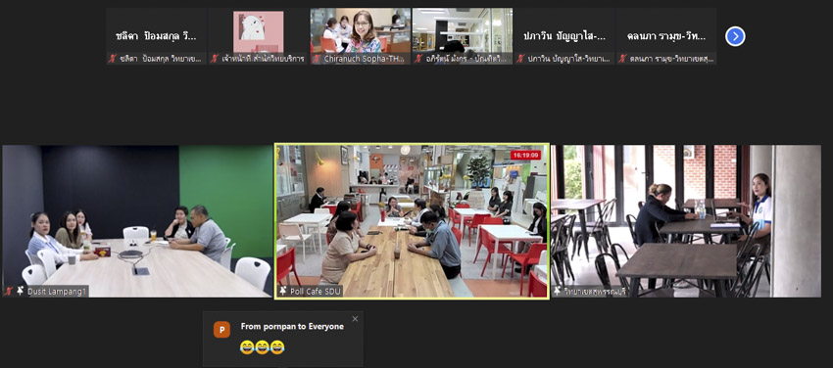Select the ชลิดา ป้อมสกุล participant tile
The height and width of the screenshot is (368, 833).
pos(156,36)
